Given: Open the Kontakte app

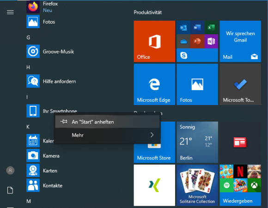Looking at the screenshot, I should 53,185.
